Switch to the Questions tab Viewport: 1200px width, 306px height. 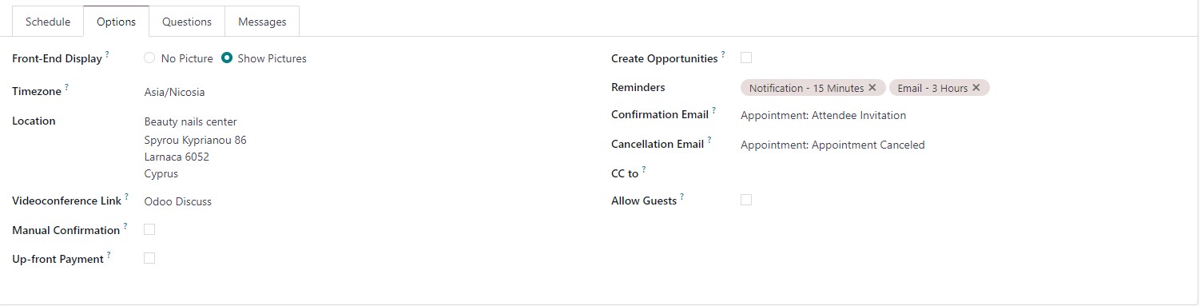[x=187, y=22]
